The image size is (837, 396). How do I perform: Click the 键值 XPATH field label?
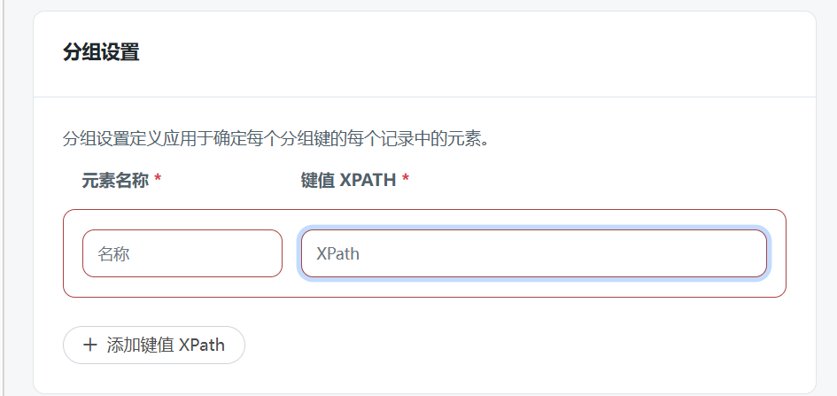tap(348, 181)
